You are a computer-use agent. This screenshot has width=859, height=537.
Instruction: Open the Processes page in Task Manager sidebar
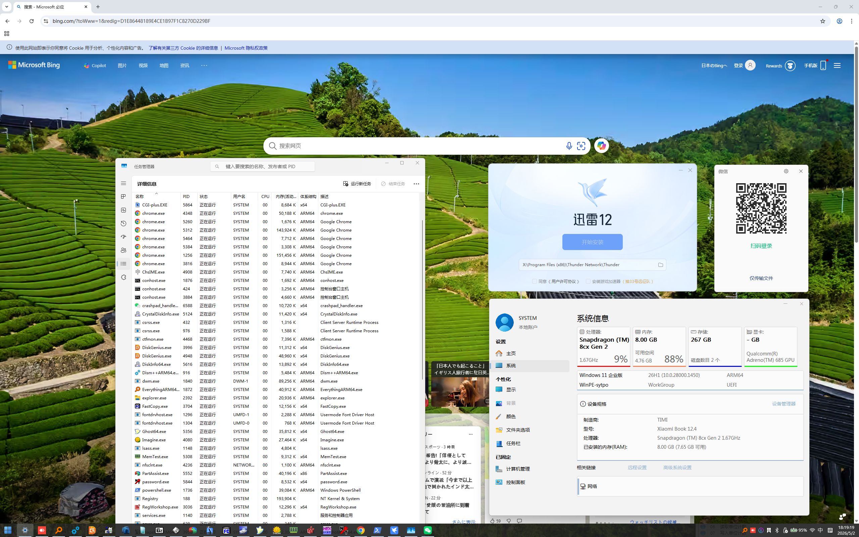[x=123, y=197]
